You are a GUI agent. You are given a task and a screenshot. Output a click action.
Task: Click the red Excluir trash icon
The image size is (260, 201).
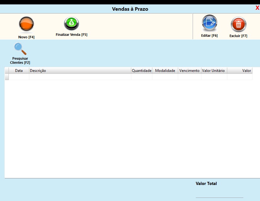point(238,24)
